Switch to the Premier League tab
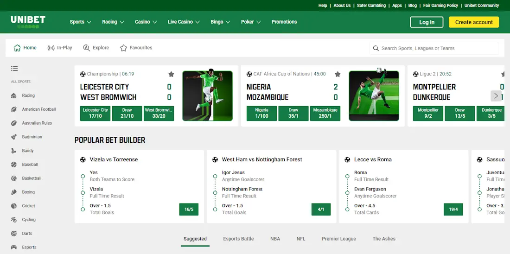 tap(339, 239)
